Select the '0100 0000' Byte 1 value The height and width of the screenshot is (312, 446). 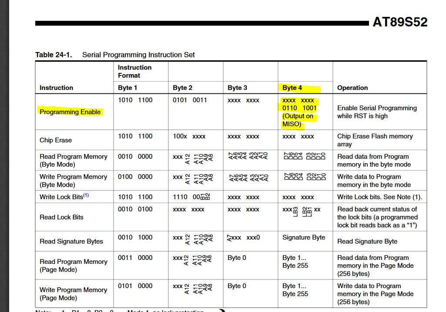(x=135, y=177)
